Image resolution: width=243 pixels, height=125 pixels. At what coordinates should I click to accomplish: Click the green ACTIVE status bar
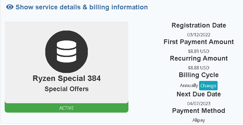[x=67, y=108]
